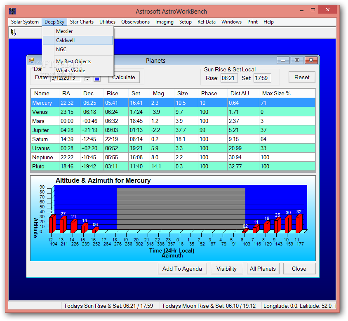Viewport: 348px width, 321px height.
Task: Select the Jupiter row
Action: [173, 130]
